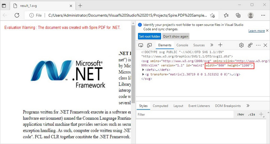
Task: Switch to the Elements tab
Action: click(x=165, y=45)
